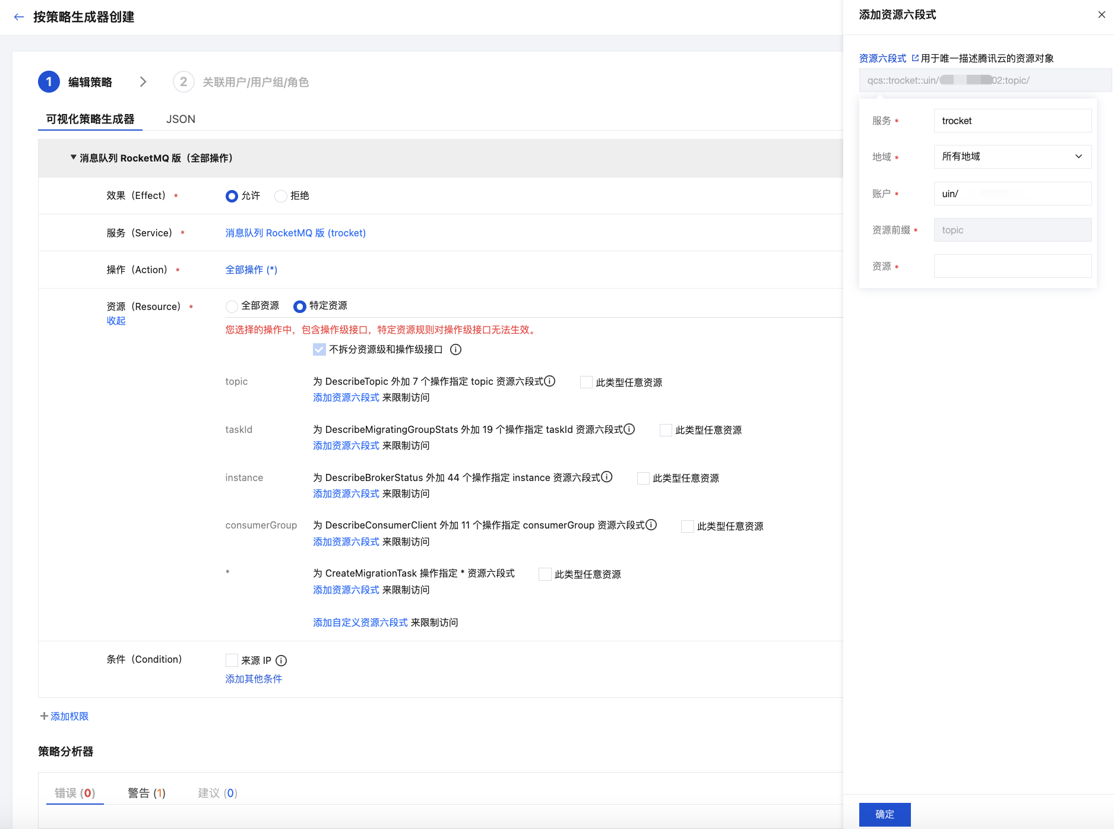Screen dimensions: 1114x829
Task: Click the +添加权限 link
Action: [64, 716]
